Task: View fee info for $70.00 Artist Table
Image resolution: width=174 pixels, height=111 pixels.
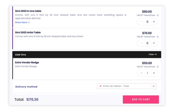Action: 158,37
